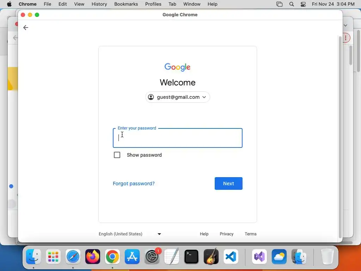Image resolution: width=361 pixels, height=271 pixels.
Task: Click the Chrome icon in dock
Action: pyautogui.click(x=112, y=257)
